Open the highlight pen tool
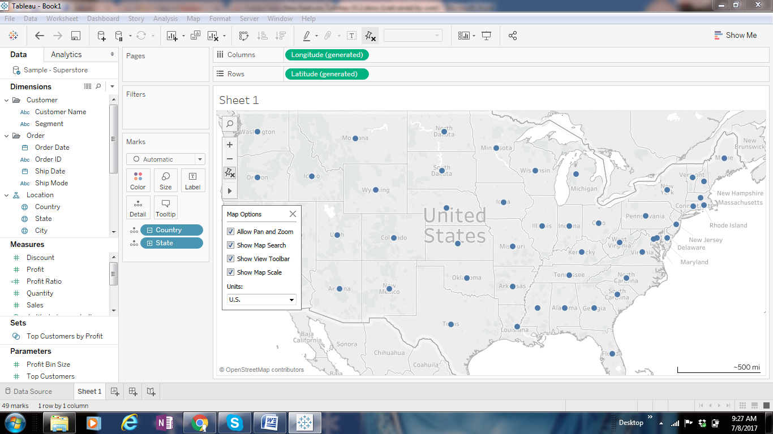The width and height of the screenshot is (773, 434). click(307, 36)
